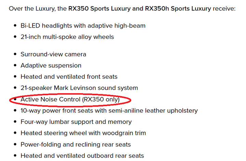The image size is (246, 161).
Task: Select 'Heated and ventilated front seats' text
Action: (69, 77)
